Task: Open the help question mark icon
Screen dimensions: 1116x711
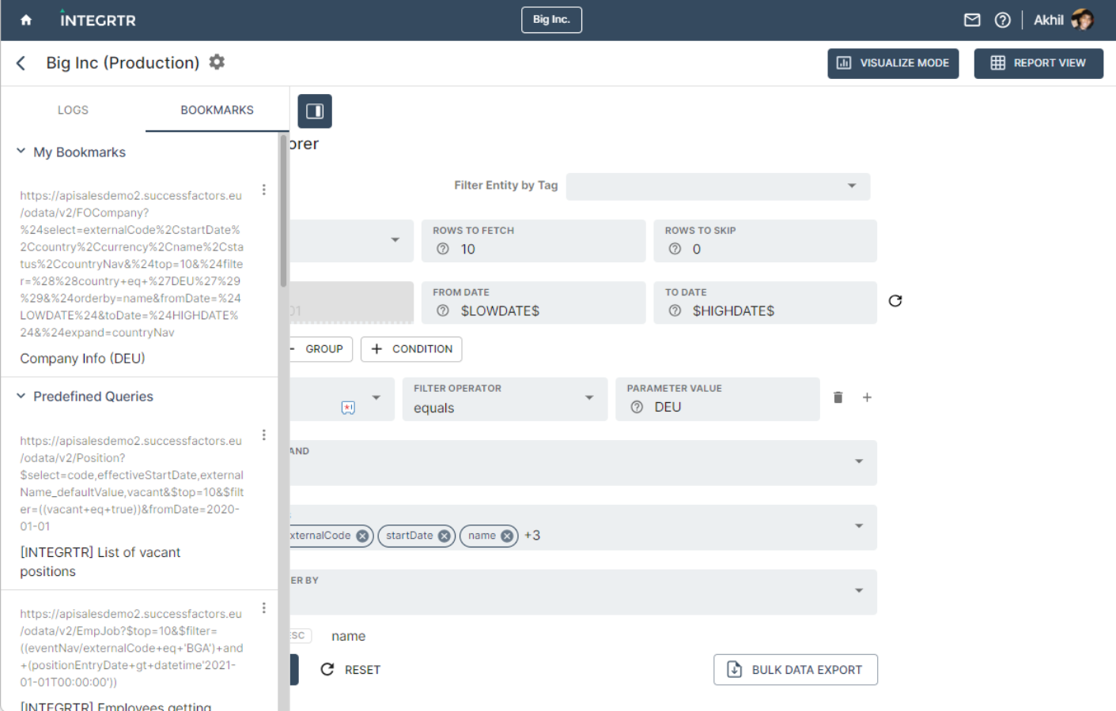Action: pyautogui.click(x=1002, y=21)
